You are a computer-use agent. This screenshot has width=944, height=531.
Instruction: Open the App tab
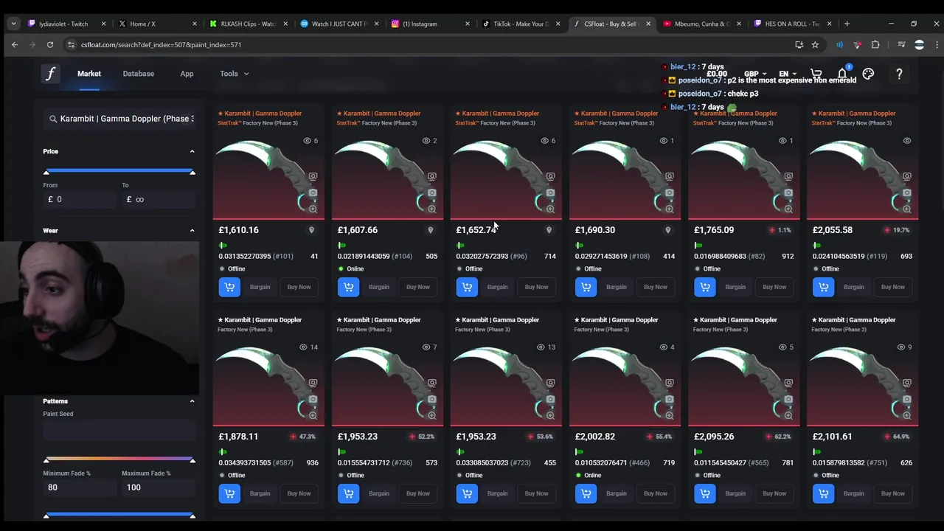tap(187, 74)
